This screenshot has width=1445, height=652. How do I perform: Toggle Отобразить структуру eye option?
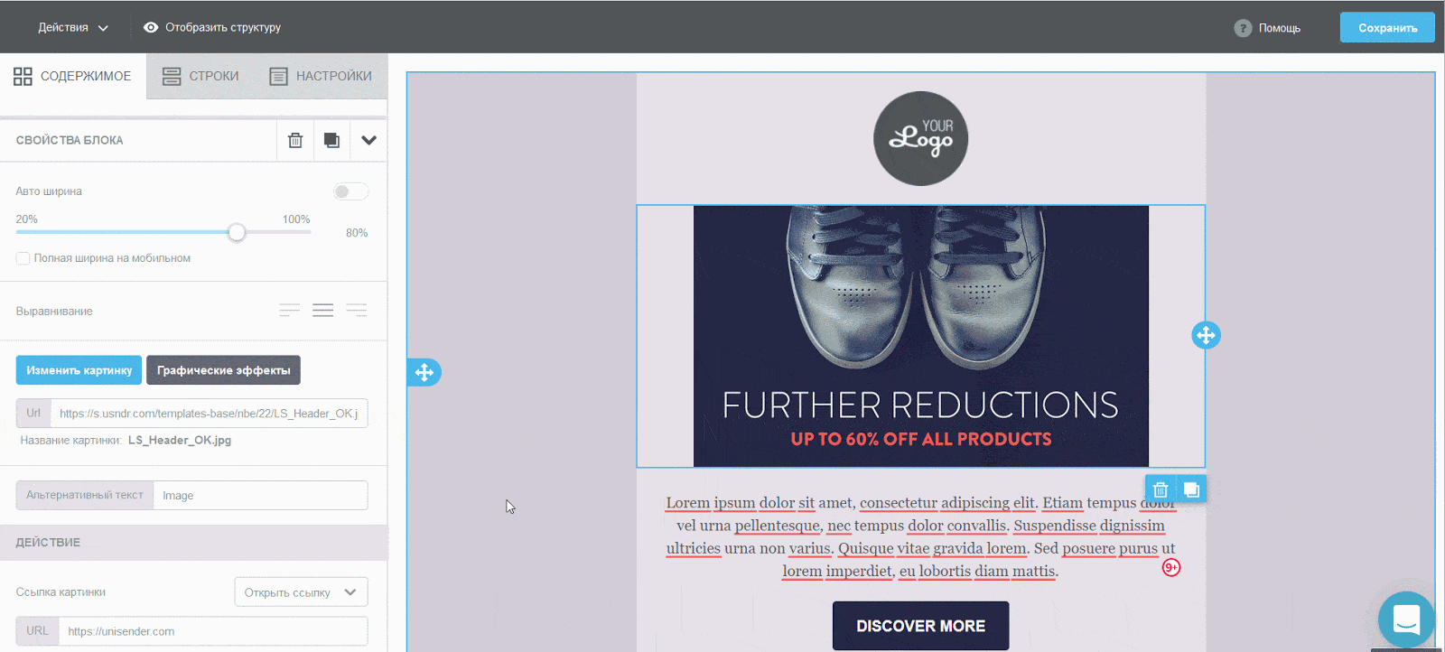pos(212,27)
